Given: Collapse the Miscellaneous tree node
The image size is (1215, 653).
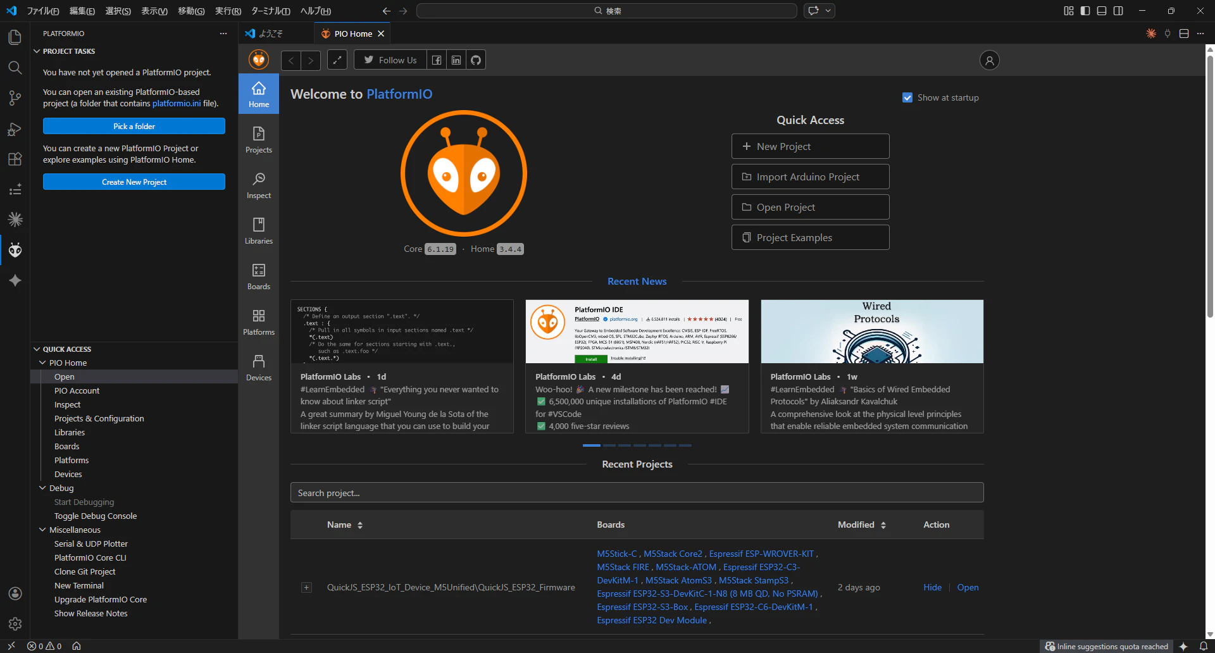Looking at the screenshot, I should click(x=42, y=530).
